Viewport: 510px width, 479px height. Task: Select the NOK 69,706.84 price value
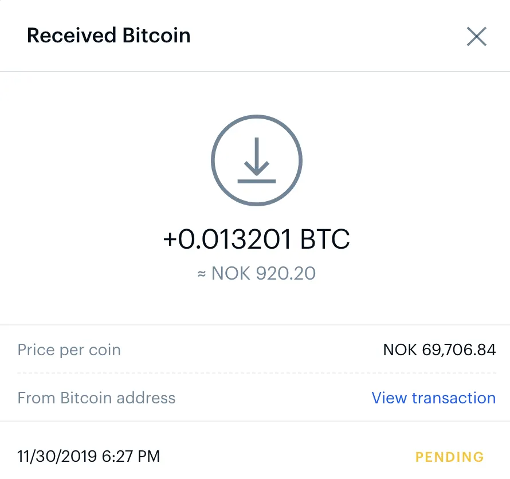coord(439,350)
